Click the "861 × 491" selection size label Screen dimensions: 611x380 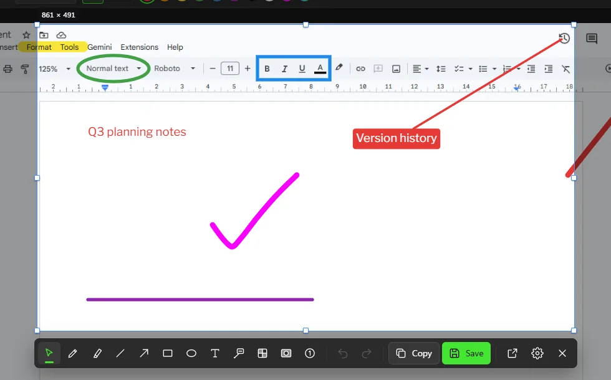tap(58, 15)
